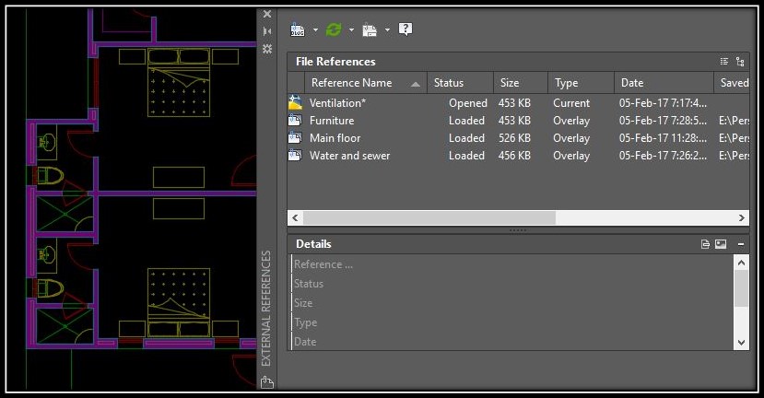Click the sort arrow in Reference Name header
The width and height of the screenshot is (764, 398).
415,84
